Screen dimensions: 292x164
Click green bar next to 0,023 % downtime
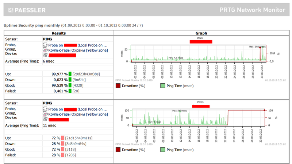coord(70,80)
